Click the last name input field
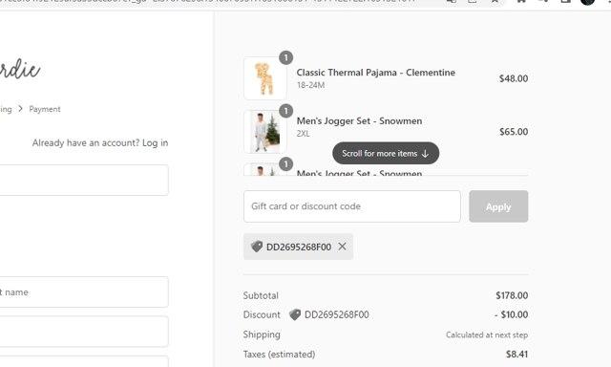The image size is (611, 367). click(x=84, y=292)
